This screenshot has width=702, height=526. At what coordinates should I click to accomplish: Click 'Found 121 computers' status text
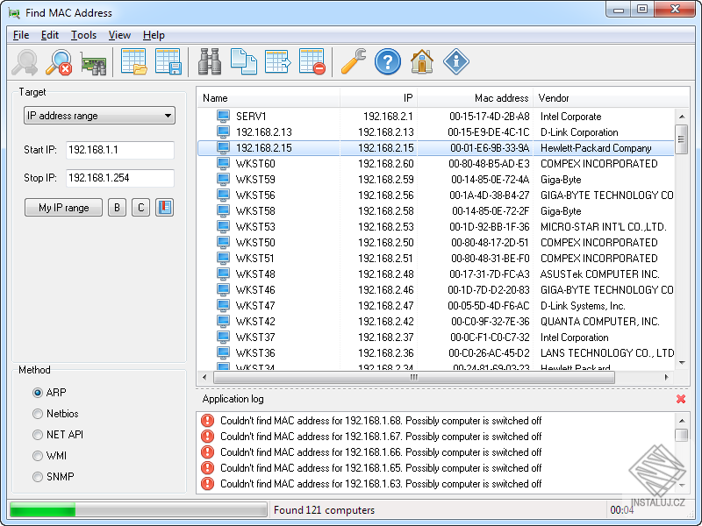click(324, 510)
